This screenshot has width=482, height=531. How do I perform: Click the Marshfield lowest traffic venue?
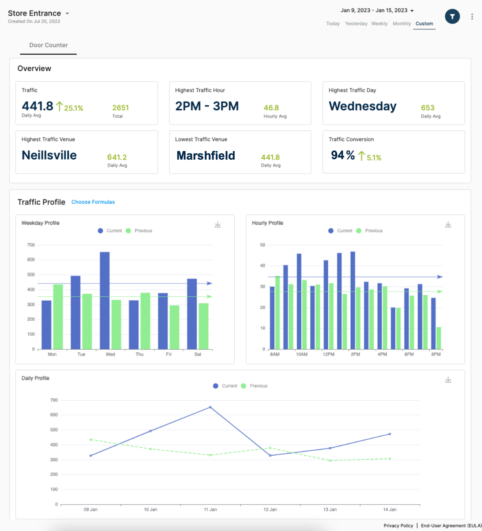(206, 155)
